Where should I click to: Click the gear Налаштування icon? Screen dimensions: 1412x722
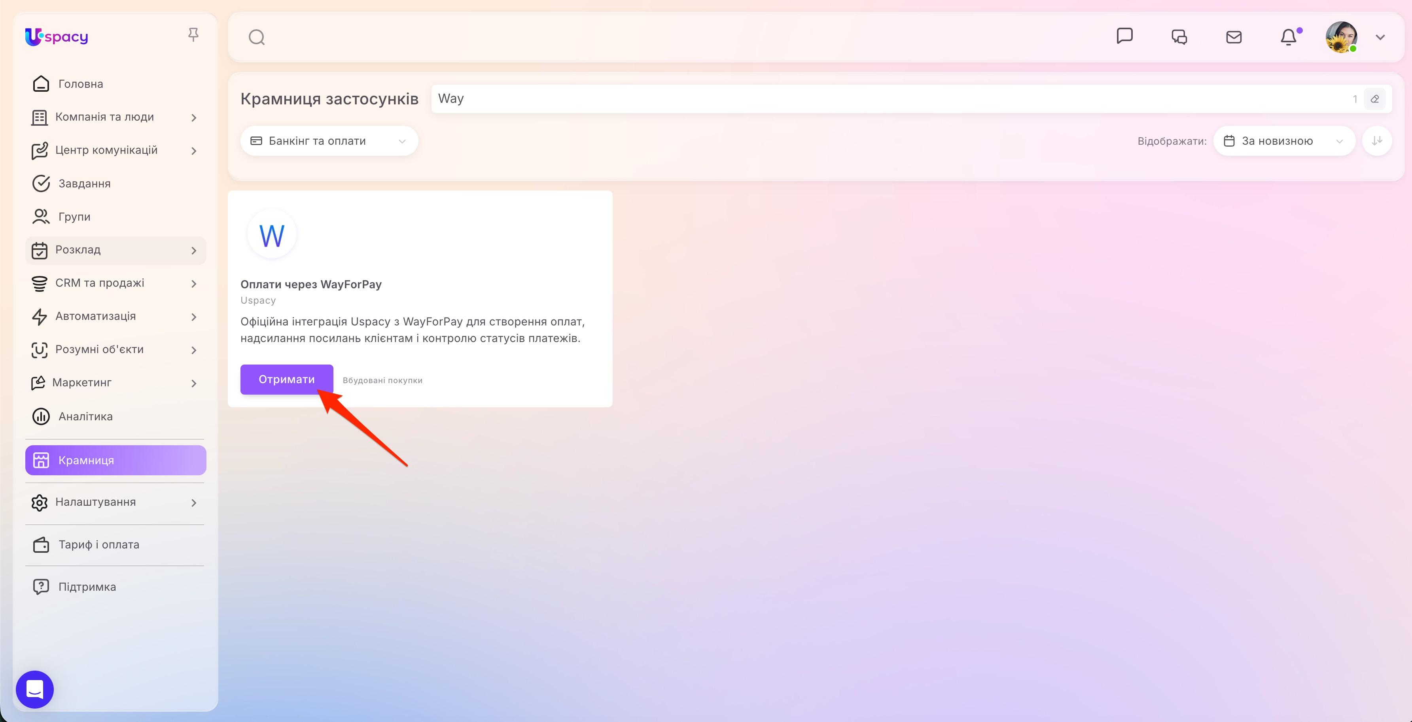pos(40,502)
